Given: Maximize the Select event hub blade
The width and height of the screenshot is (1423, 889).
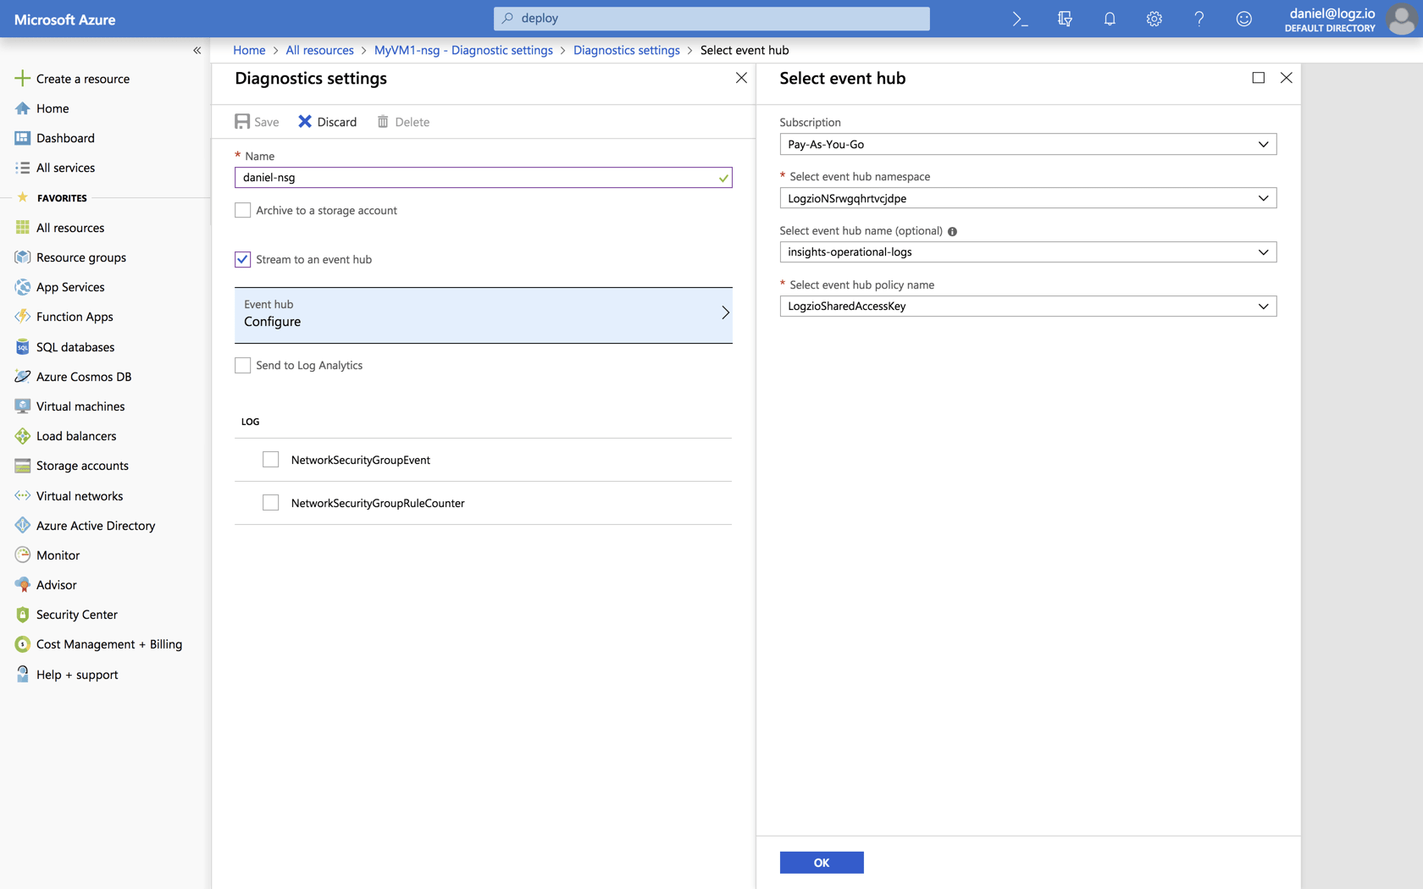Looking at the screenshot, I should click(1259, 78).
